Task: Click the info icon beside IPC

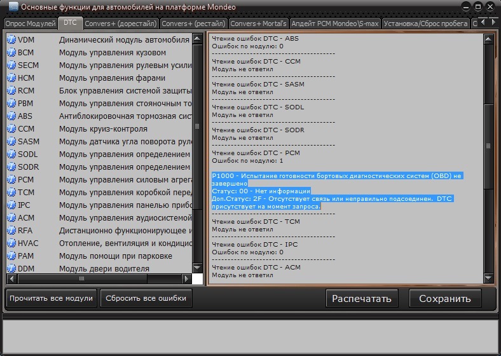Action: pos(11,205)
